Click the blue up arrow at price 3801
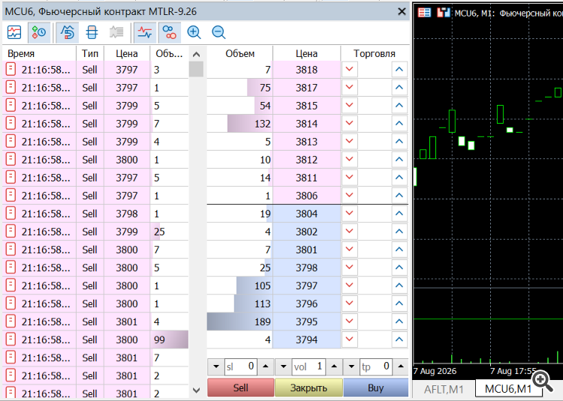The height and width of the screenshot is (401, 563). 399,250
